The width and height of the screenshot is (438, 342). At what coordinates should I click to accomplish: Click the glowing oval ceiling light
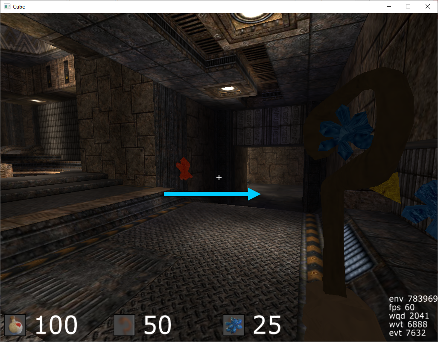coord(228,88)
